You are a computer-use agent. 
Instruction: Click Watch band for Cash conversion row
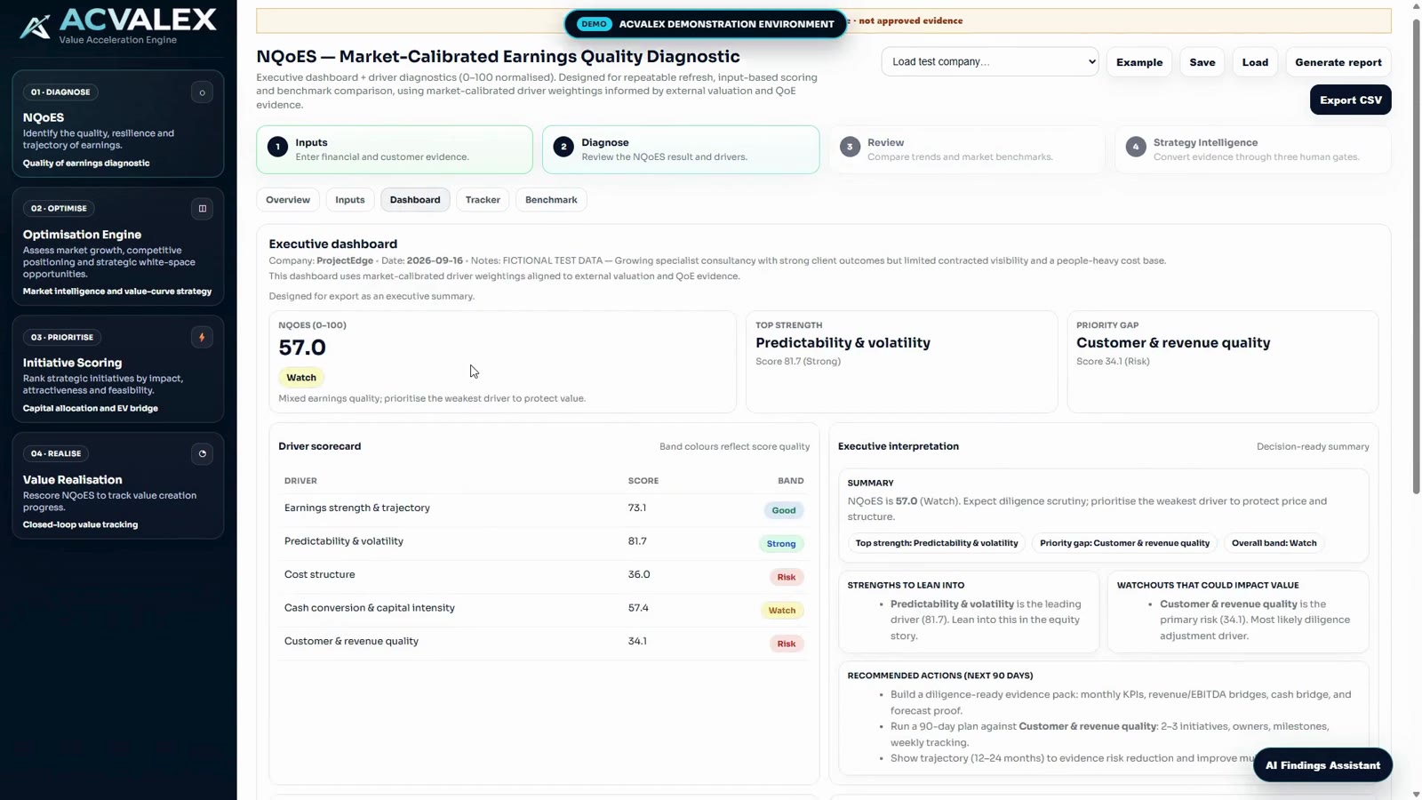click(x=782, y=611)
